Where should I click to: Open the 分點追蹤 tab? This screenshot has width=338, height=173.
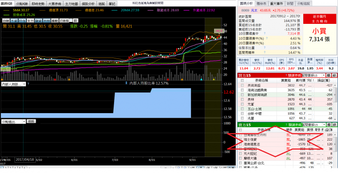(x=303, y=3)
